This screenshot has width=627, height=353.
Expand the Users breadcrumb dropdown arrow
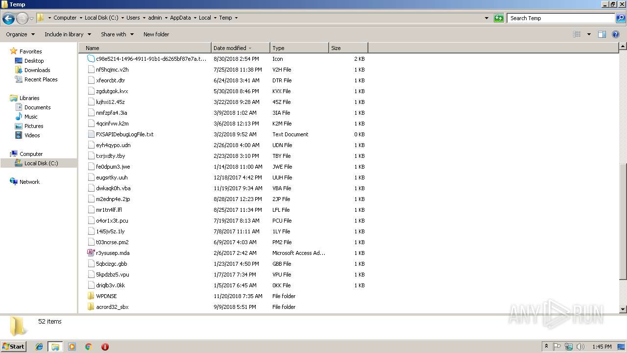144,18
